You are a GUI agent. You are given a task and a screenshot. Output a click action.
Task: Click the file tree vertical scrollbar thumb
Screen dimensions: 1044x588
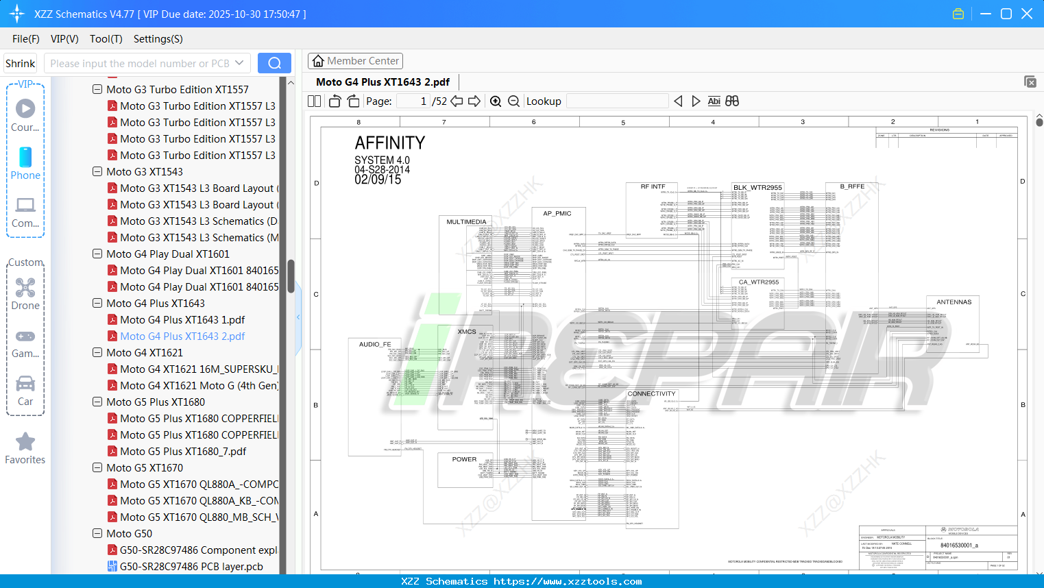click(291, 276)
